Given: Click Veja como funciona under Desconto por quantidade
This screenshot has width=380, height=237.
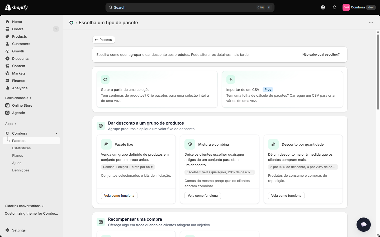Looking at the screenshot, I should pyautogui.click(x=286, y=196).
